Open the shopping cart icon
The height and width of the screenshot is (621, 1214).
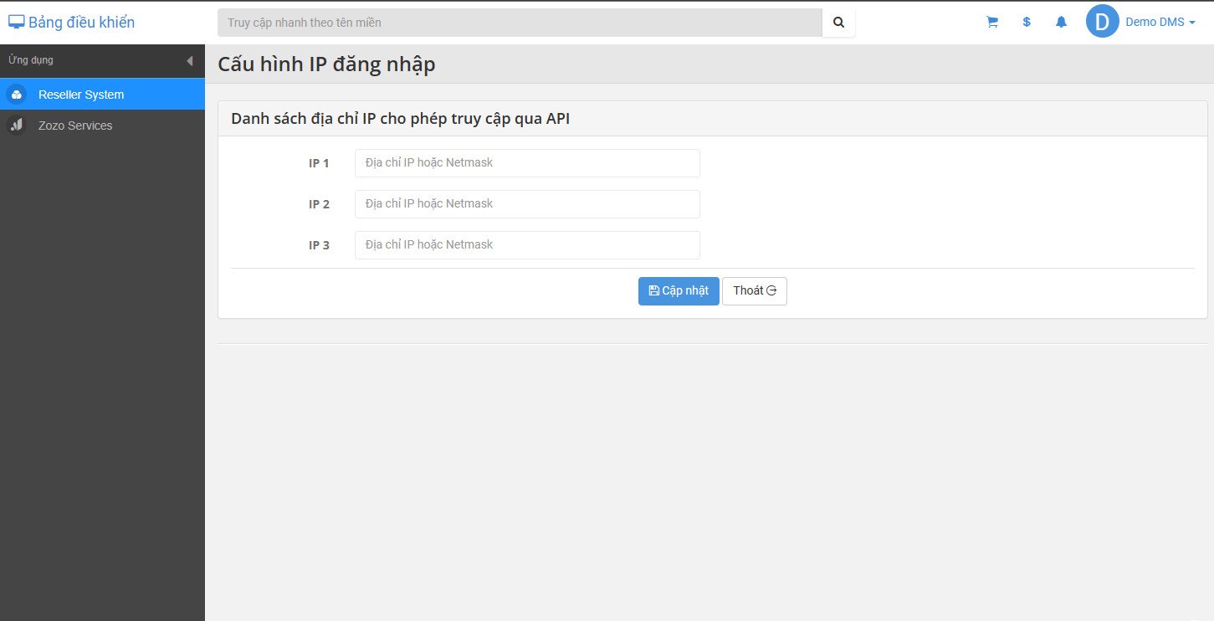click(992, 23)
